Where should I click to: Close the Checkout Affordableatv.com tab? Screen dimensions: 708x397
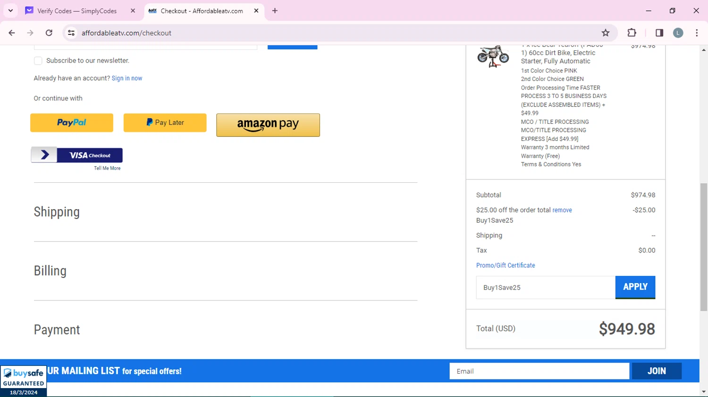click(256, 11)
